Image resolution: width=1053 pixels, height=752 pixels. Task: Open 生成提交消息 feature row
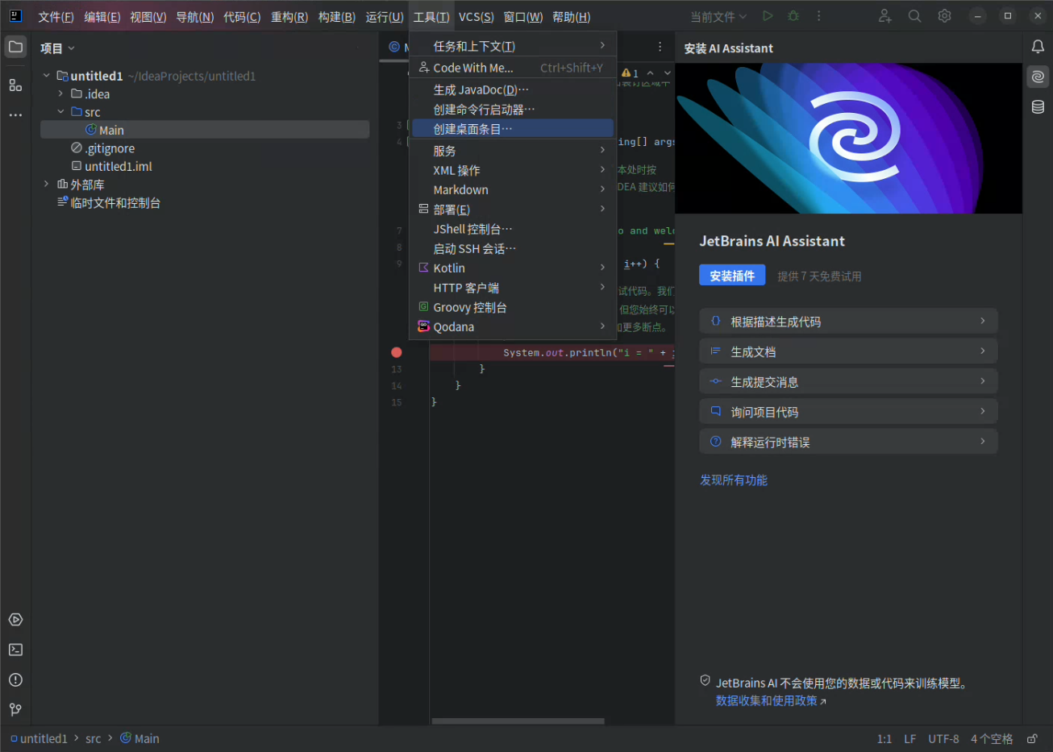pyautogui.click(x=848, y=381)
